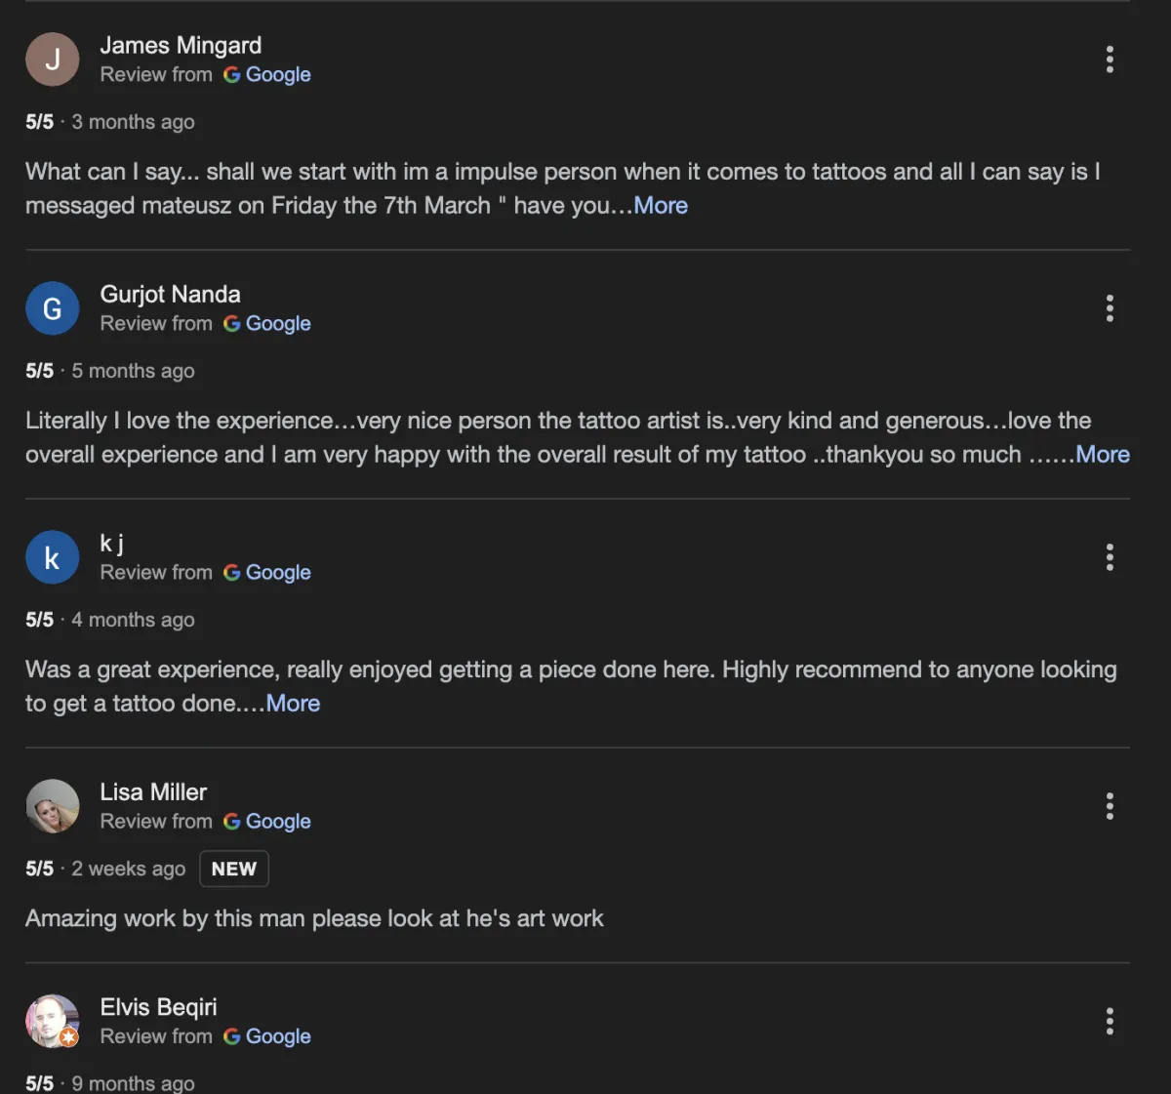Click k j's blue avatar icon
1171x1094 pixels.
coord(53,557)
